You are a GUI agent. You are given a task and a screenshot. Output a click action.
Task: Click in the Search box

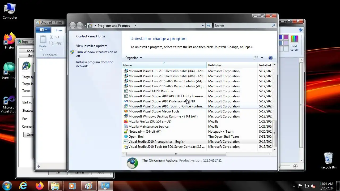click(242, 25)
